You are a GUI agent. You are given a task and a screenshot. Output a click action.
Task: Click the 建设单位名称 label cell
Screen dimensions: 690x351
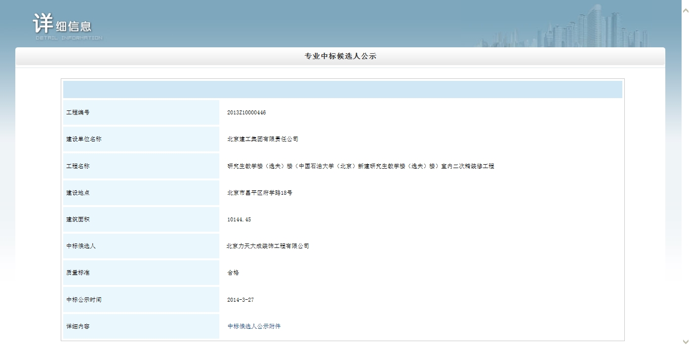point(141,139)
